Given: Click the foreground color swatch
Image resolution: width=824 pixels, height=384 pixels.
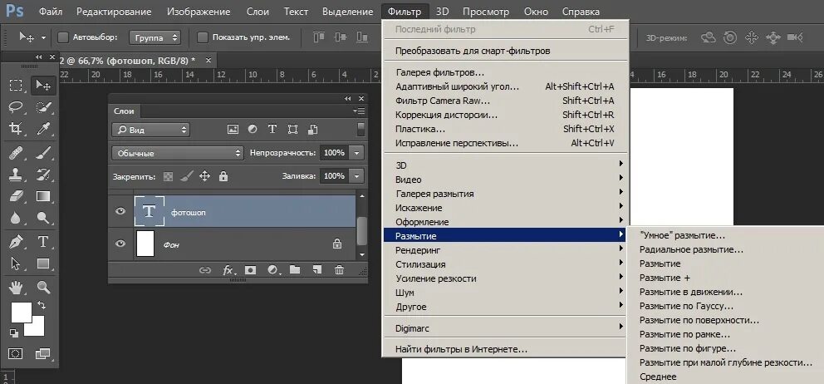Looking at the screenshot, I should pyautogui.click(x=19, y=312).
